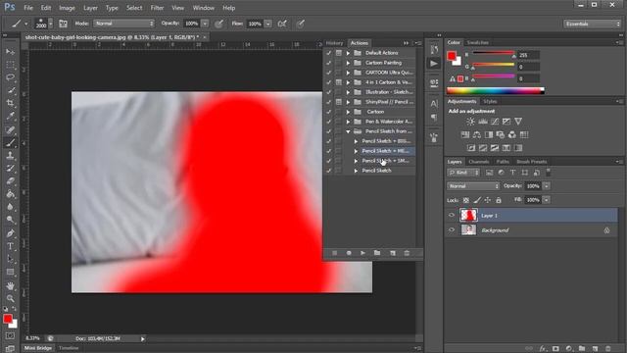627x353 pixels.
Task: Toggle dialog box for Default Actions
Action: pos(339,53)
